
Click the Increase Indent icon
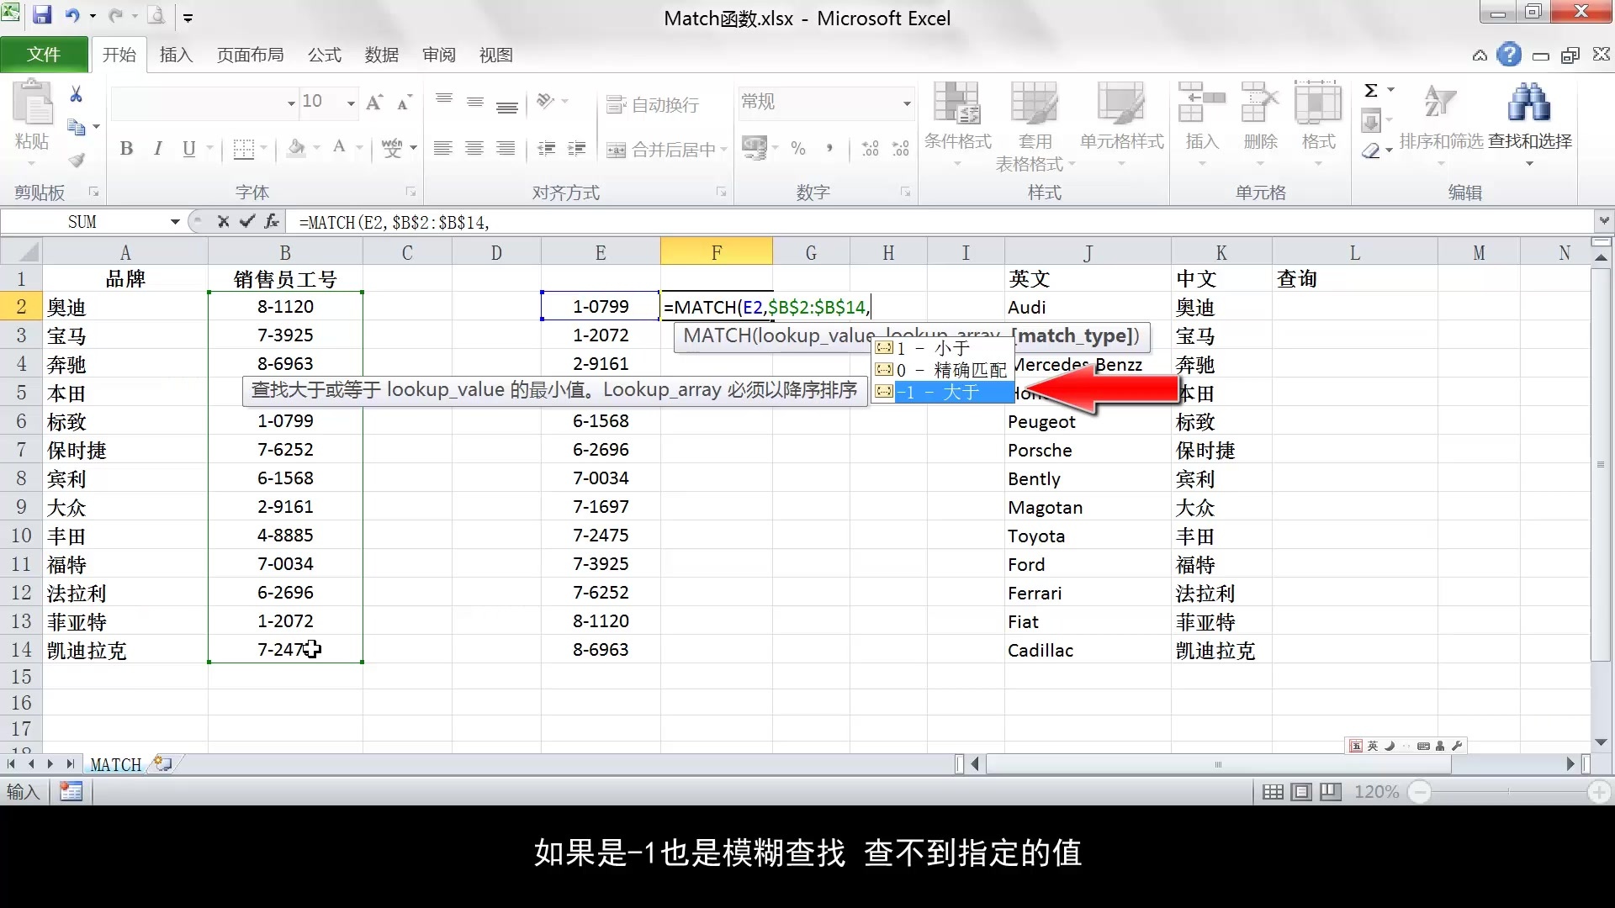tap(577, 149)
